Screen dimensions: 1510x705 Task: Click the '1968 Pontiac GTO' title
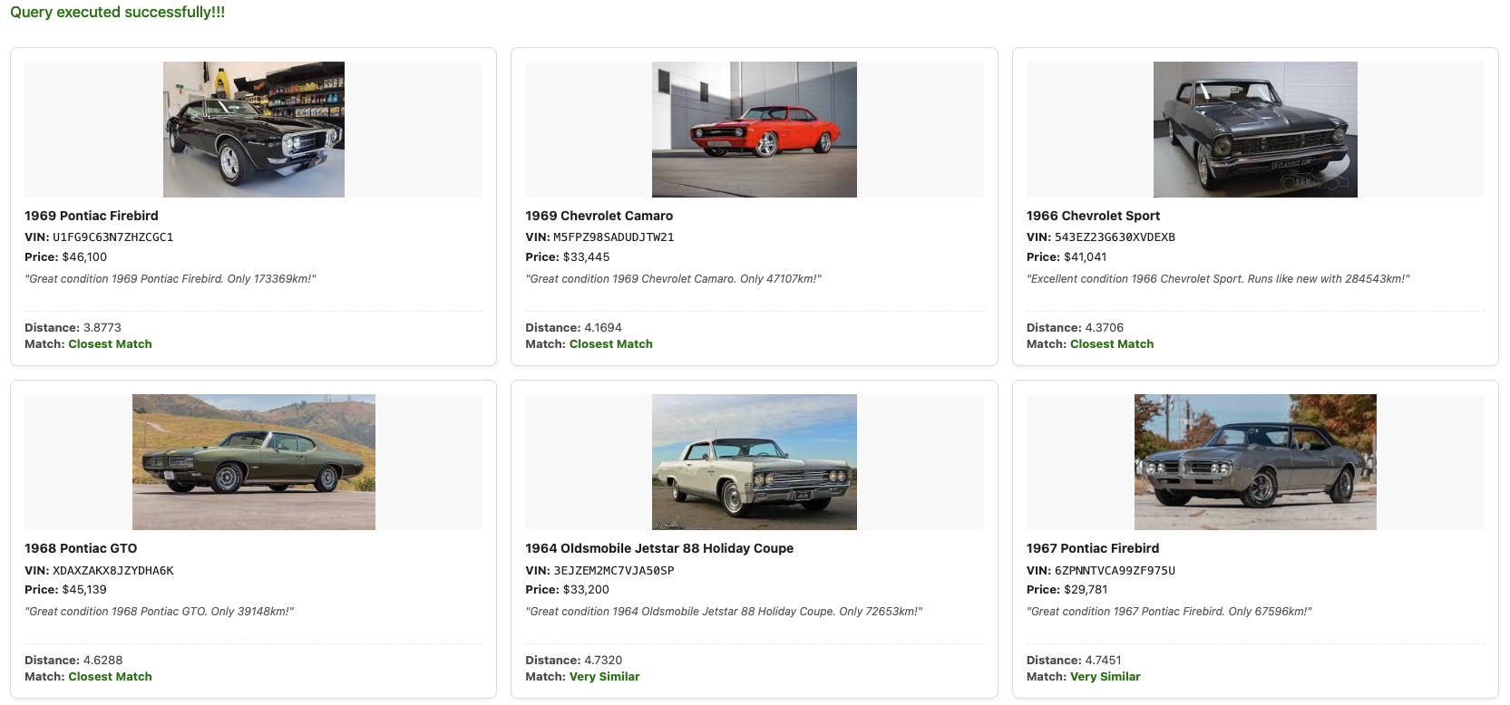tap(81, 548)
